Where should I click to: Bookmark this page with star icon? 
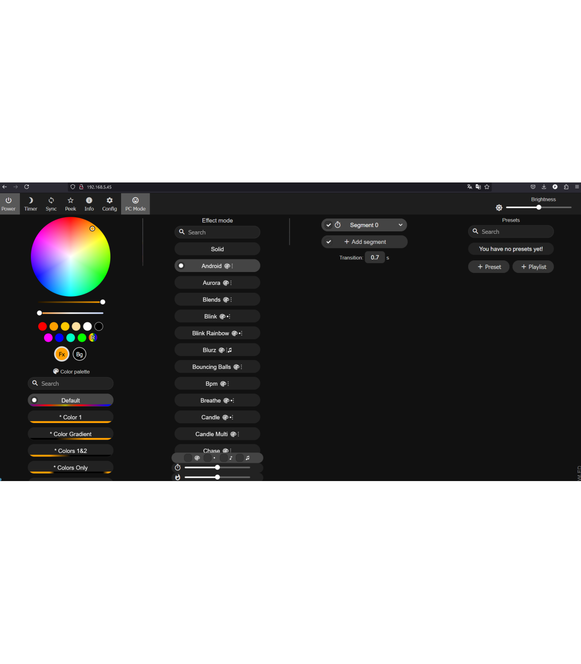487,187
